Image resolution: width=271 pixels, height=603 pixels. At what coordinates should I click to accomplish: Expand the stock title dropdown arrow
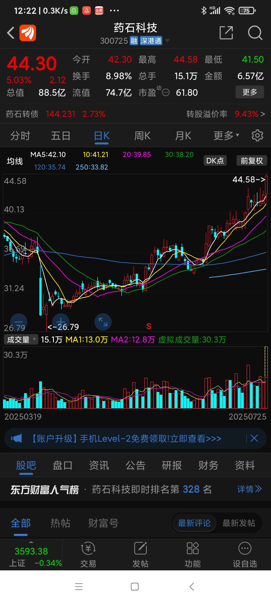(x=167, y=41)
